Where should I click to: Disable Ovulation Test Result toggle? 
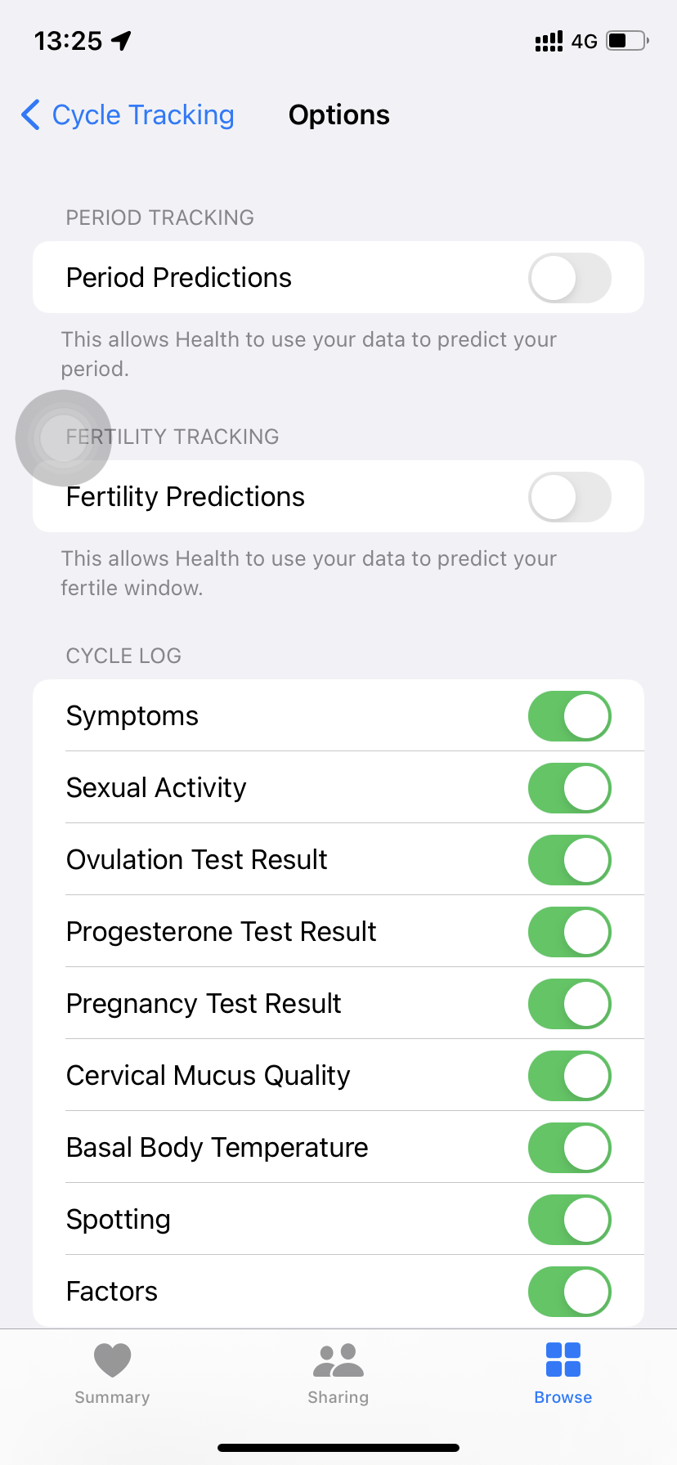(x=569, y=860)
